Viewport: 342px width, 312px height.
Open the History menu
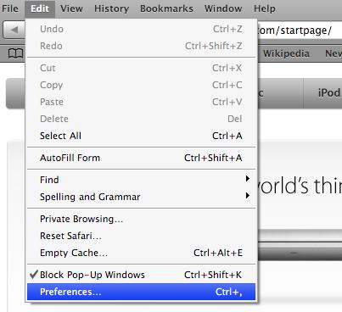pos(111,8)
